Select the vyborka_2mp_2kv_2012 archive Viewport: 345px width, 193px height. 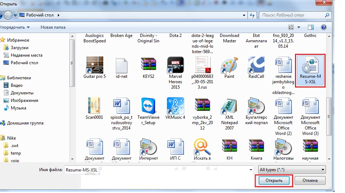(x=203, y=105)
